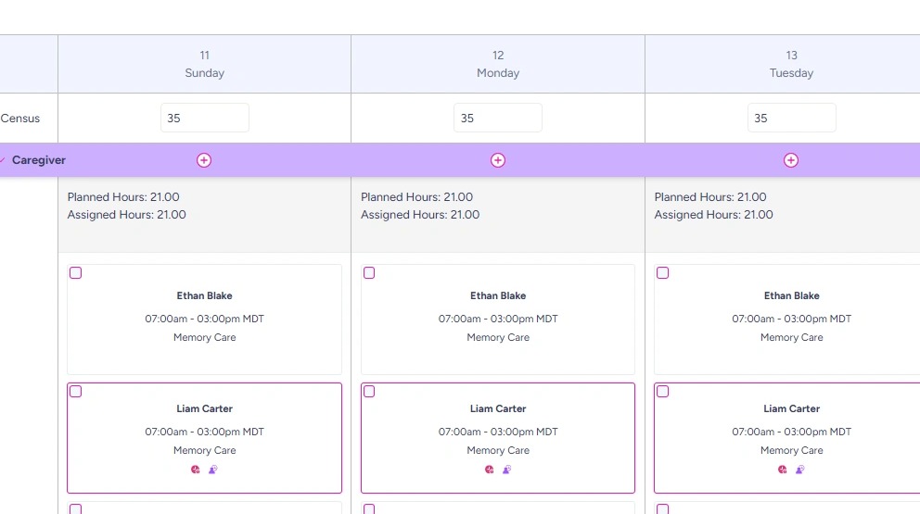Tick the checkbox on Liam Carter's Monday shift
Screen dimensions: 920x514
369,392
